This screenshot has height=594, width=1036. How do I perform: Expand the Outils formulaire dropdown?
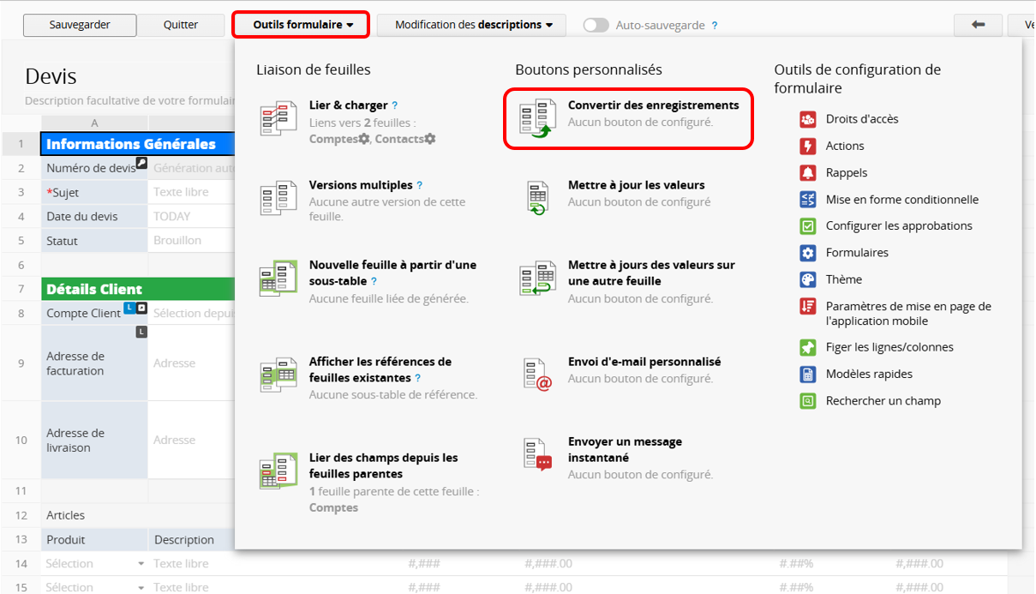[x=302, y=25]
